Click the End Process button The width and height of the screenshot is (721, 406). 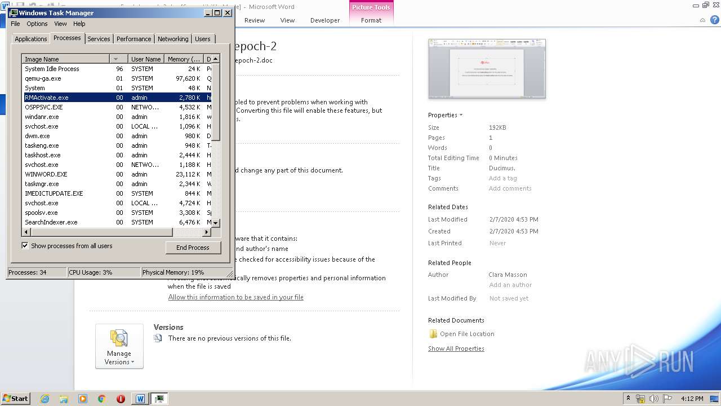click(x=193, y=248)
